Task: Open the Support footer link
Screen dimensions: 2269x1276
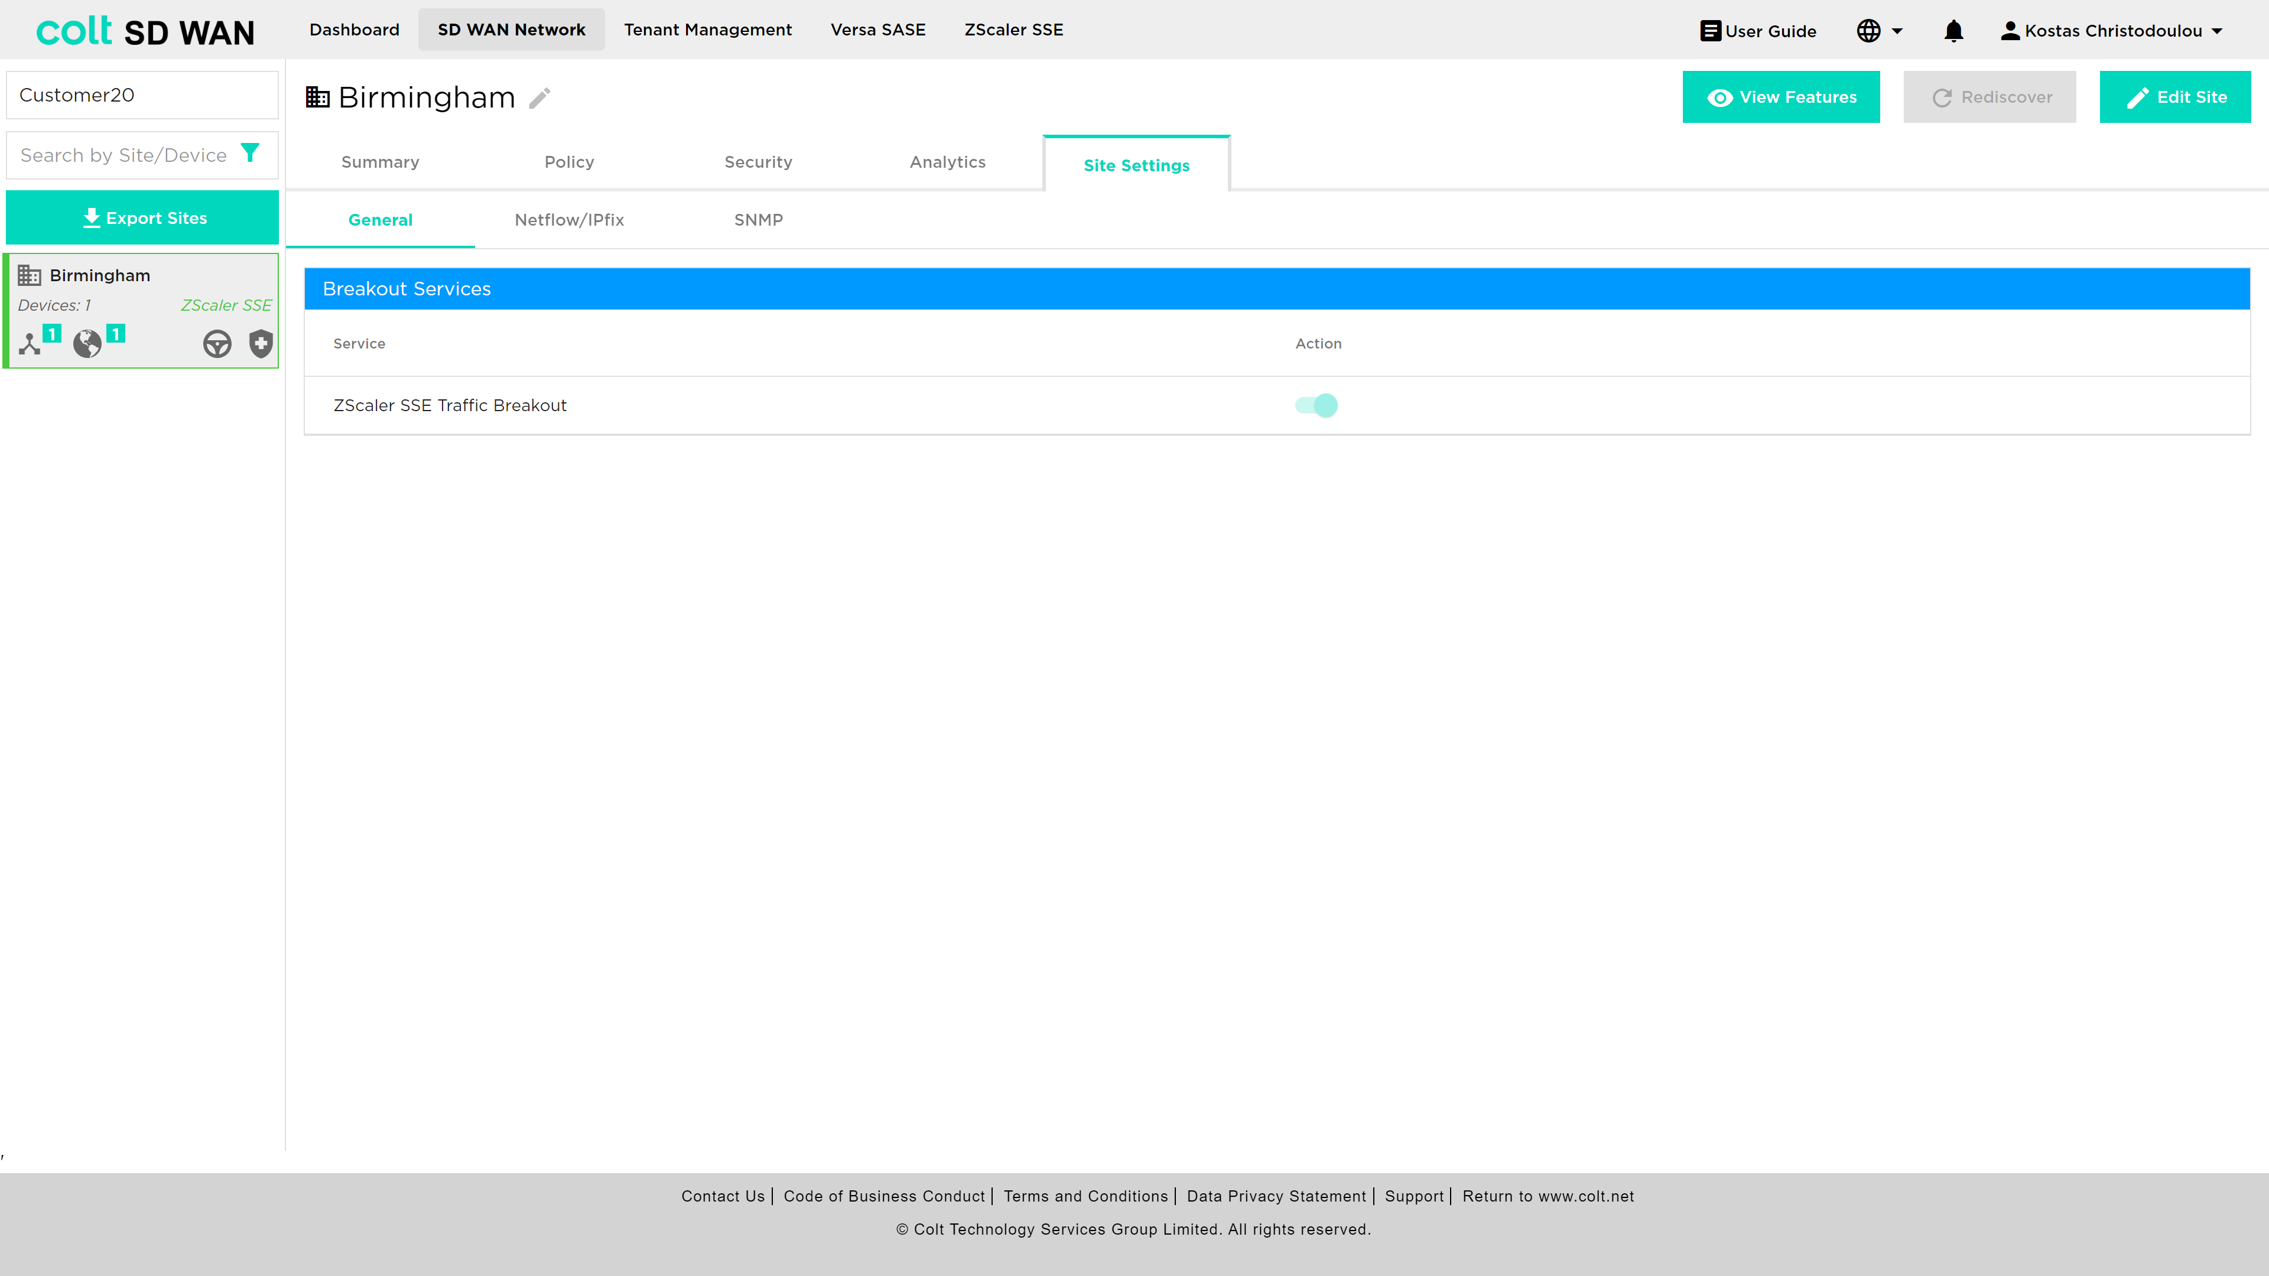Action: coord(1415,1196)
